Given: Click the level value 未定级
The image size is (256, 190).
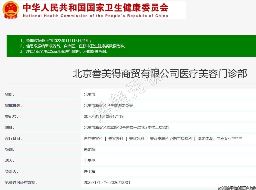Looking at the screenshot, I should click(89, 149).
